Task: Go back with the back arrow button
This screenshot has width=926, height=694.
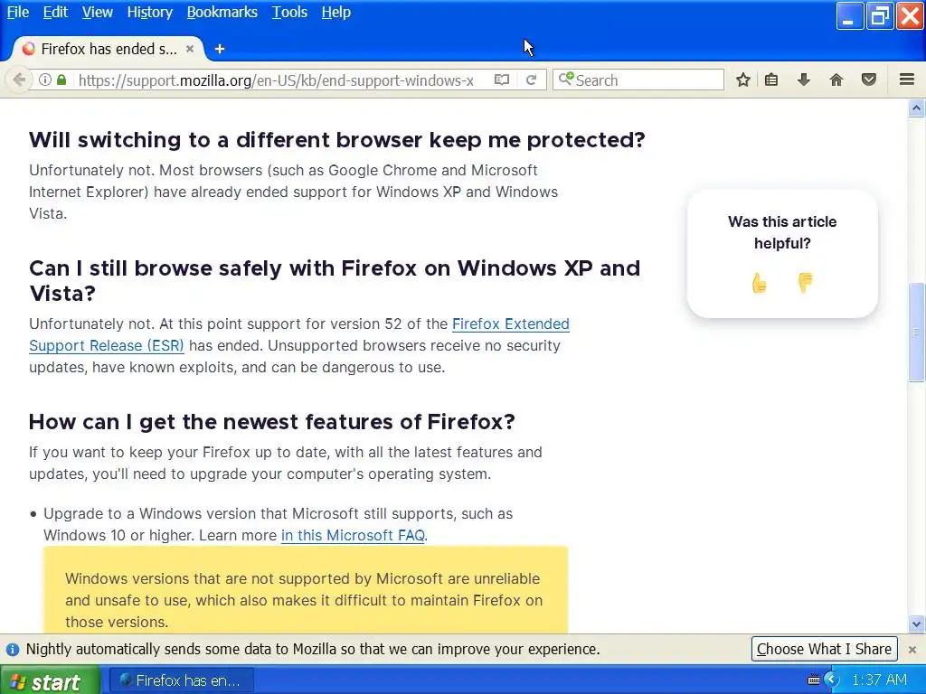Action: coord(19,80)
